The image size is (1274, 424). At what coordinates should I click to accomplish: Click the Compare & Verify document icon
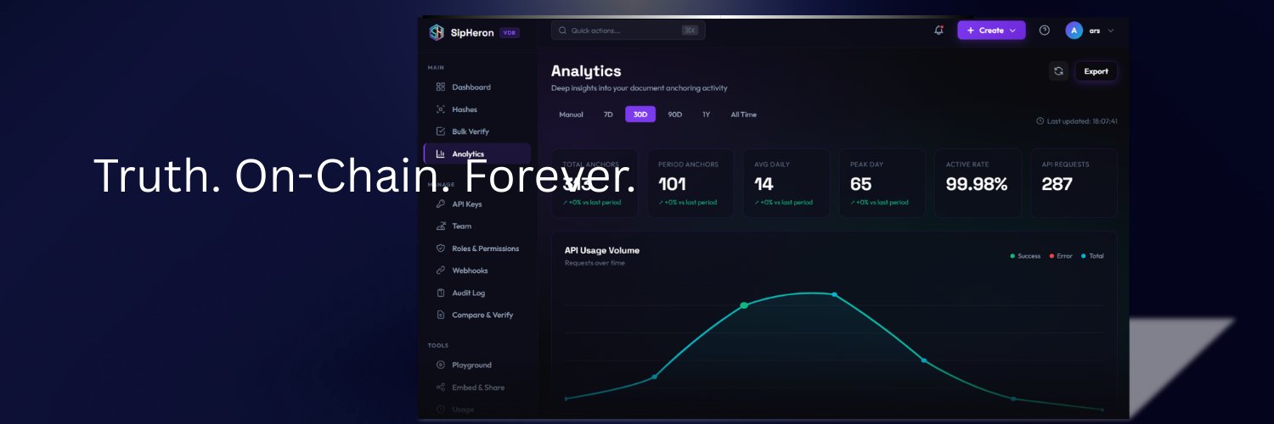[x=440, y=315]
